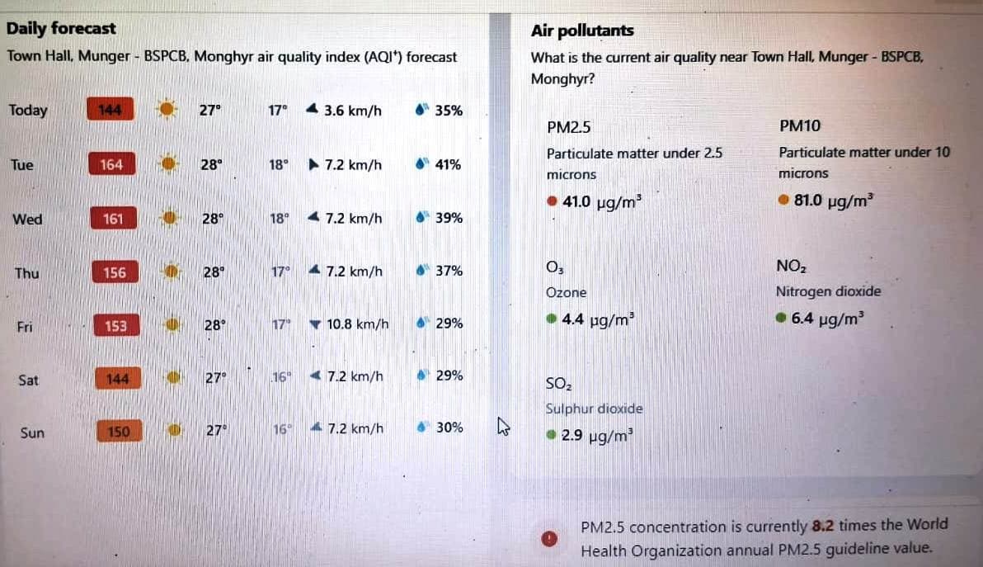The height and width of the screenshot is (567, 983).
Task: Click the Air pollutants heading
Action: [582, 31]
